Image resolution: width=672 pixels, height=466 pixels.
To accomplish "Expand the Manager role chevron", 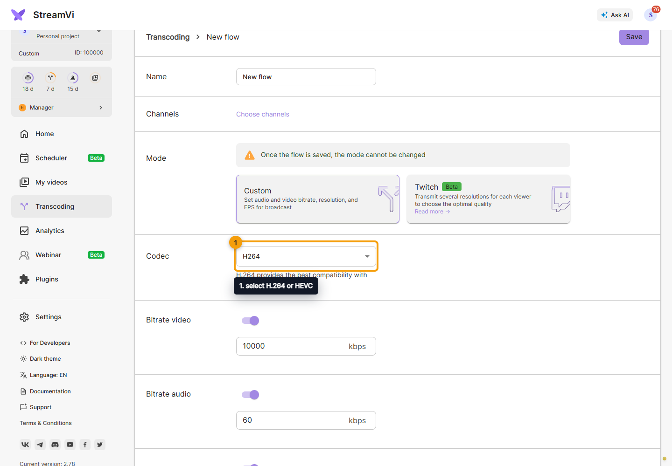I will tap(101, 108).
